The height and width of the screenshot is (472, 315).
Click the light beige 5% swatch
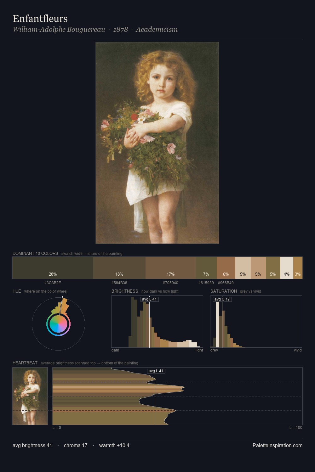pos(243,268)
